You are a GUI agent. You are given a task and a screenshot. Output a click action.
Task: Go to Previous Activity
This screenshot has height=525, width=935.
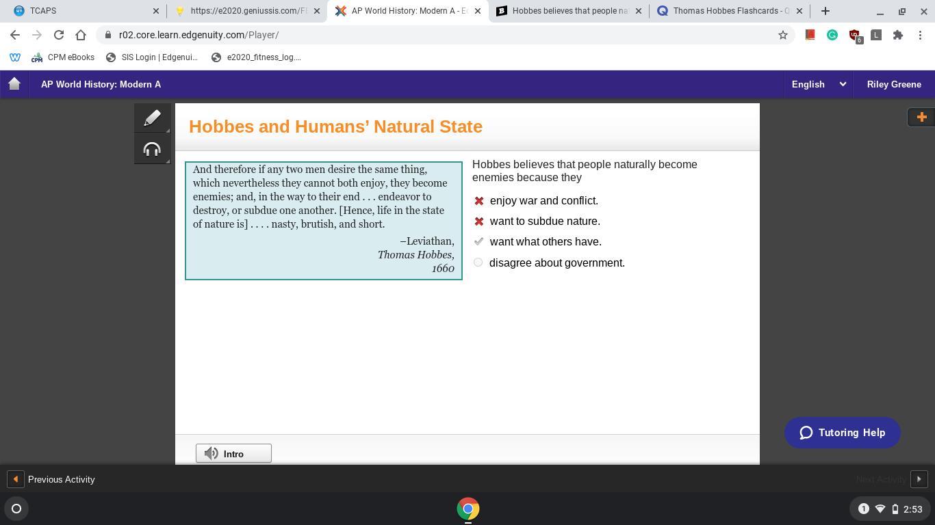(51, 479)
